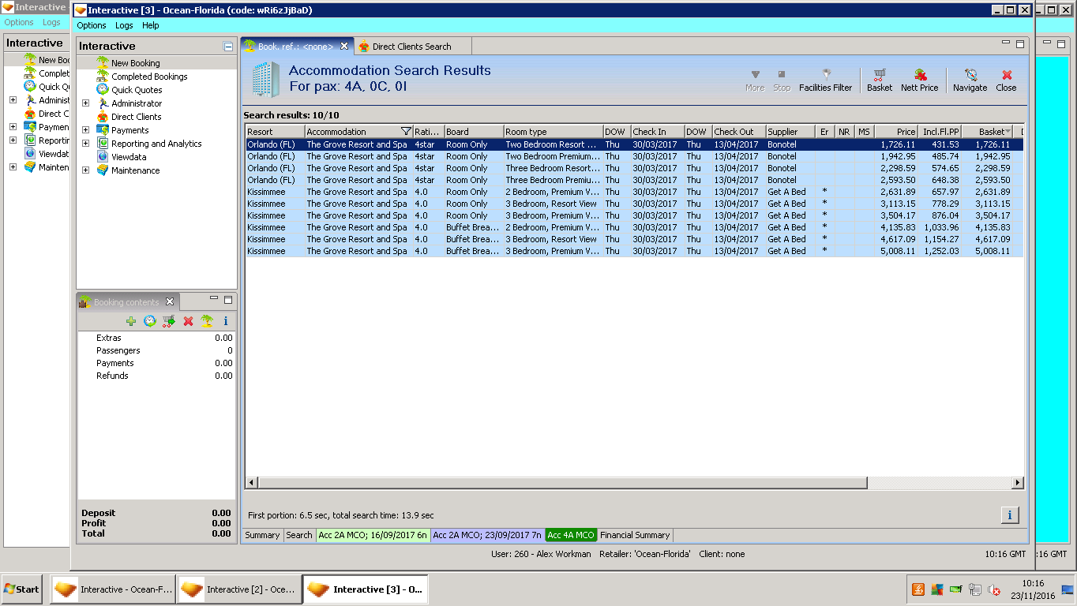Click the show desktop icon beside the clock

1068,589
